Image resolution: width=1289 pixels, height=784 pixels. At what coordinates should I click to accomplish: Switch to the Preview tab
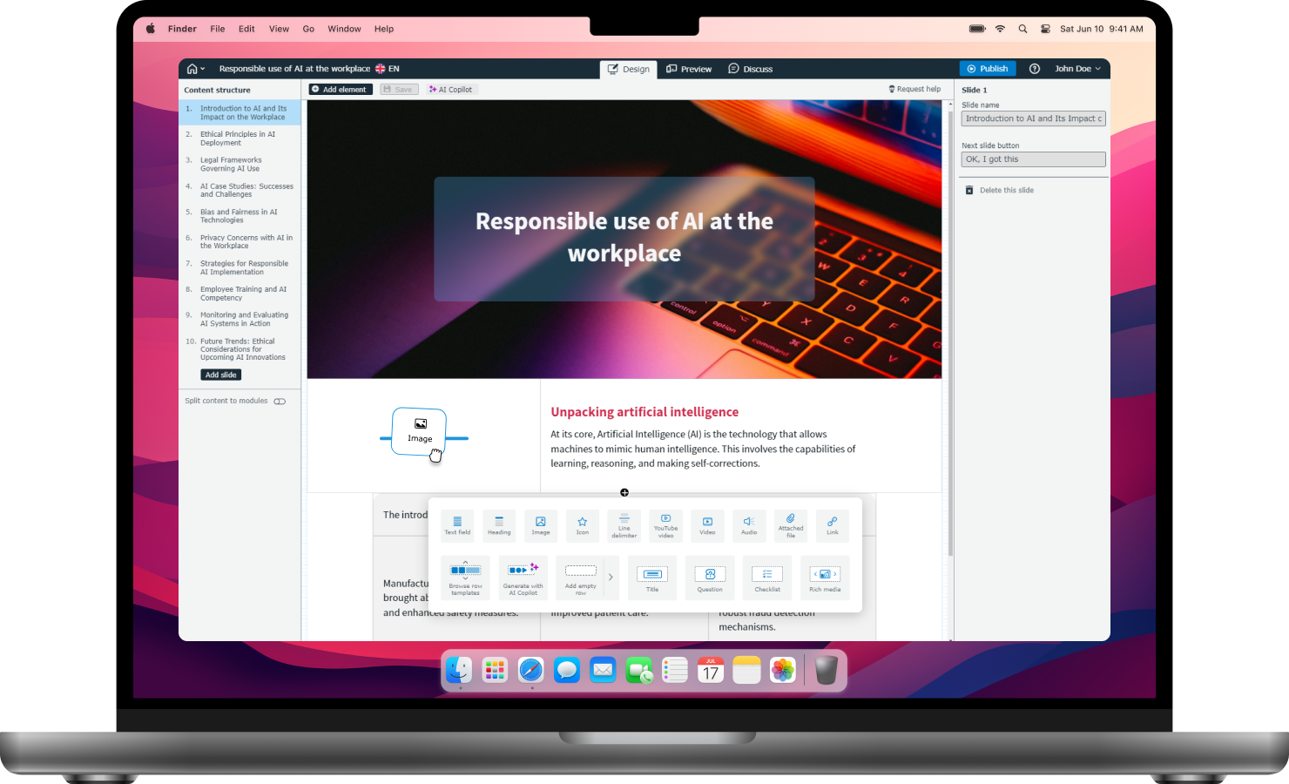click(x=689, y=69)
